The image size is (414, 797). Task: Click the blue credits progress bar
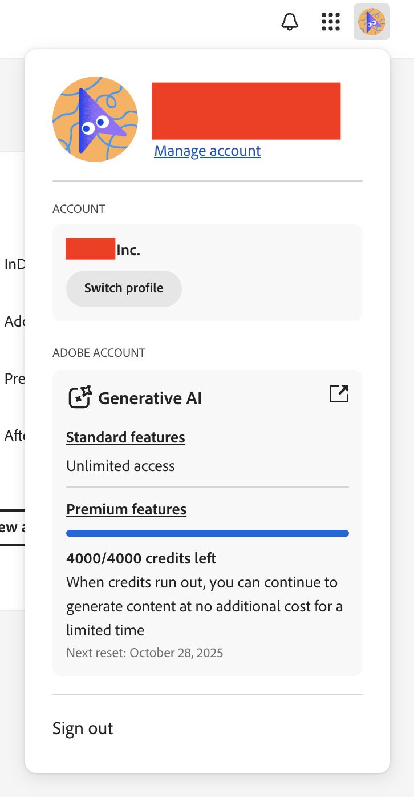(x=207, y=533)
